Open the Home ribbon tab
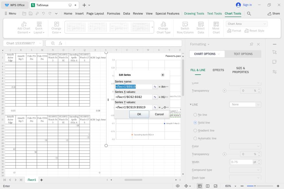This screenshot has height=189, width=284. coord(68,13)
